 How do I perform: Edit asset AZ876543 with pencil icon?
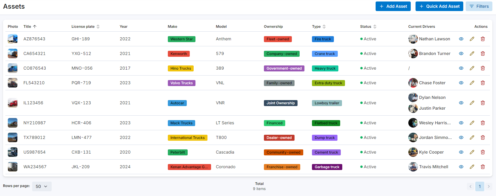coord(472,39)
